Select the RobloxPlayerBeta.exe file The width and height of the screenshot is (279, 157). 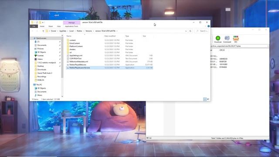[x=109, y=65]
